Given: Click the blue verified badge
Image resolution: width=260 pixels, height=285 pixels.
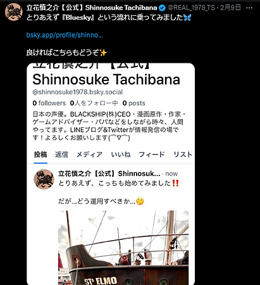Looking at the screenshot, I should click(162, 8).
